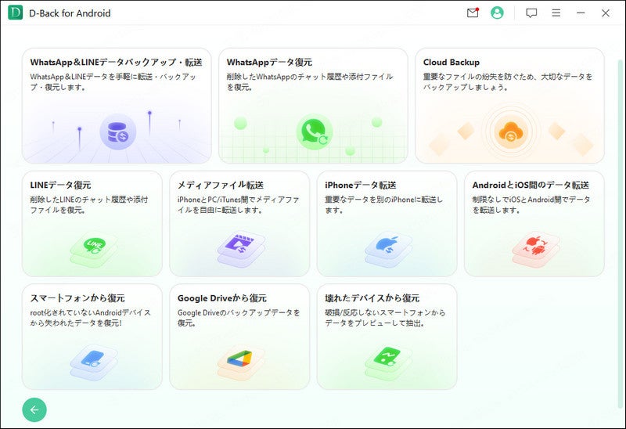Viewport: 626px width, 429px height.
Task: Click the WhatsApp data recovery description
Action: coord(310,82)
